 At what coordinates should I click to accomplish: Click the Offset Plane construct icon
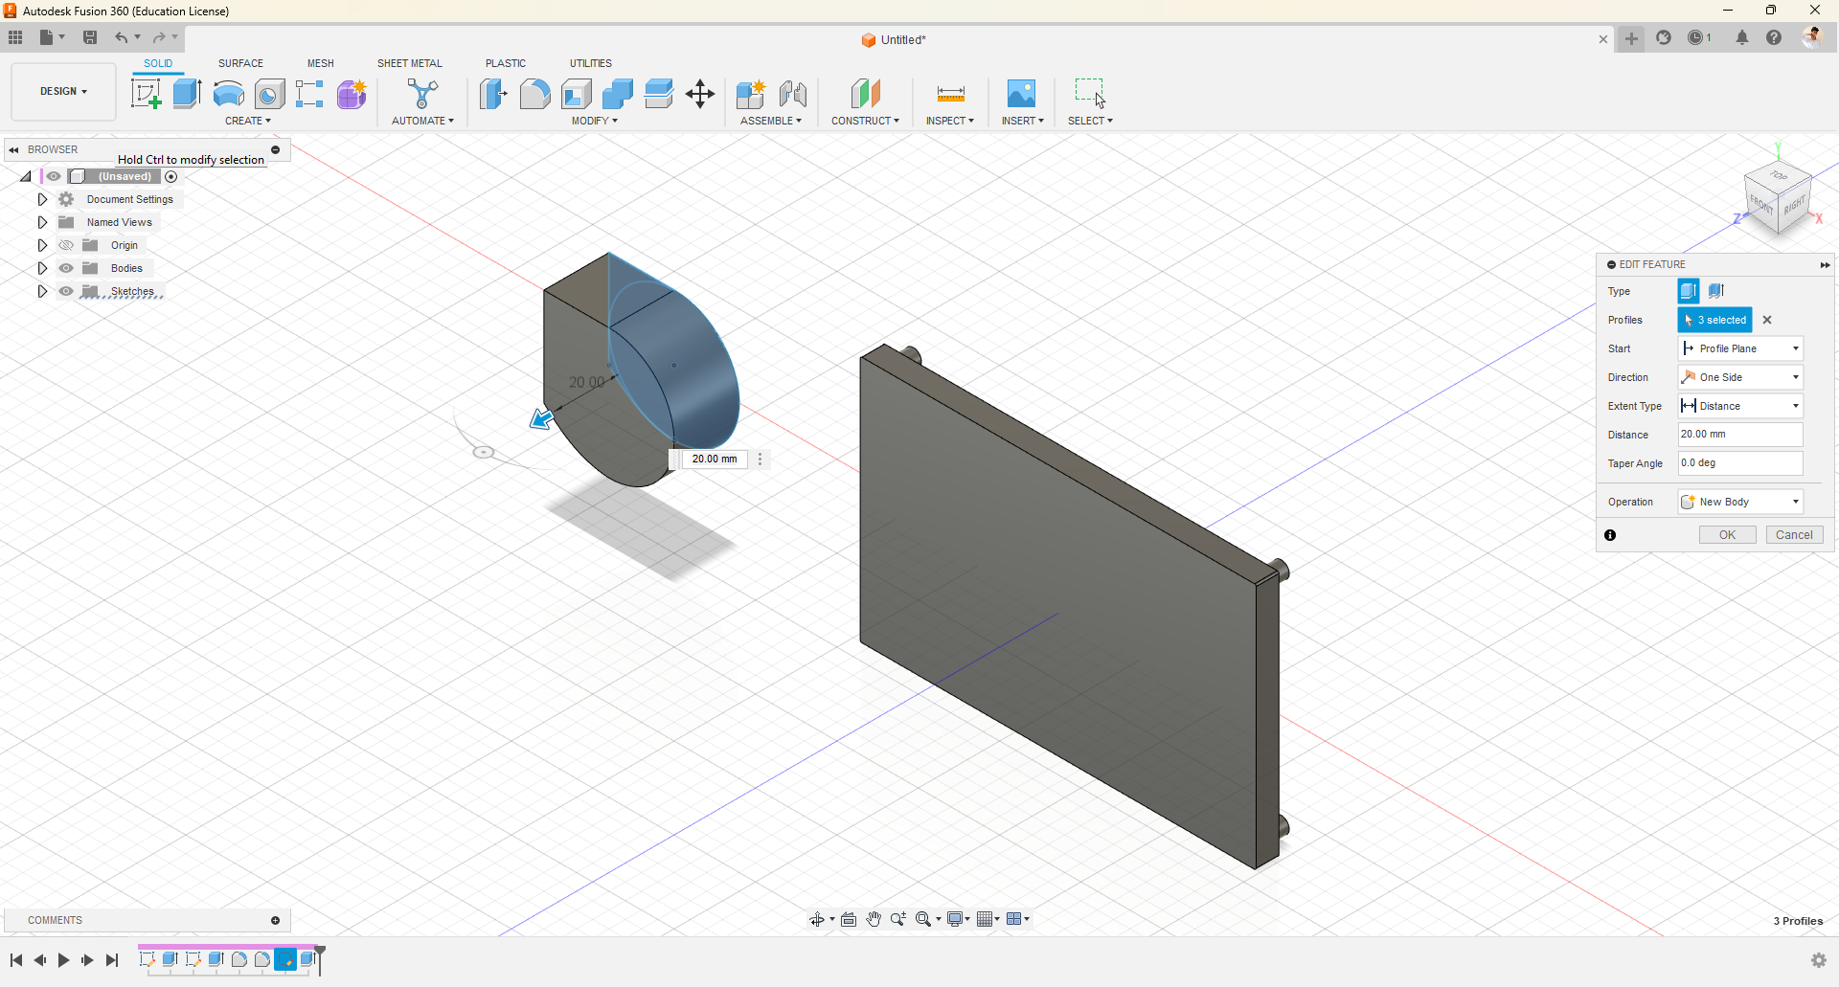pos(865,94)
